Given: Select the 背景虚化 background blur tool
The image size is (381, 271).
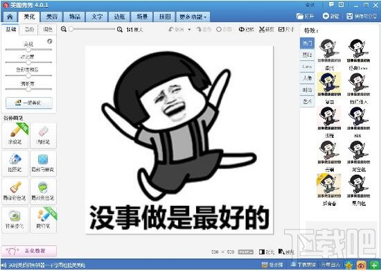Looking at the screenshot, I should 15,220.
